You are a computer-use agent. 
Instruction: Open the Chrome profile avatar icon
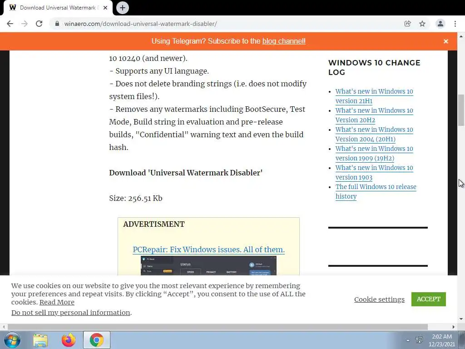click(440, 24)
